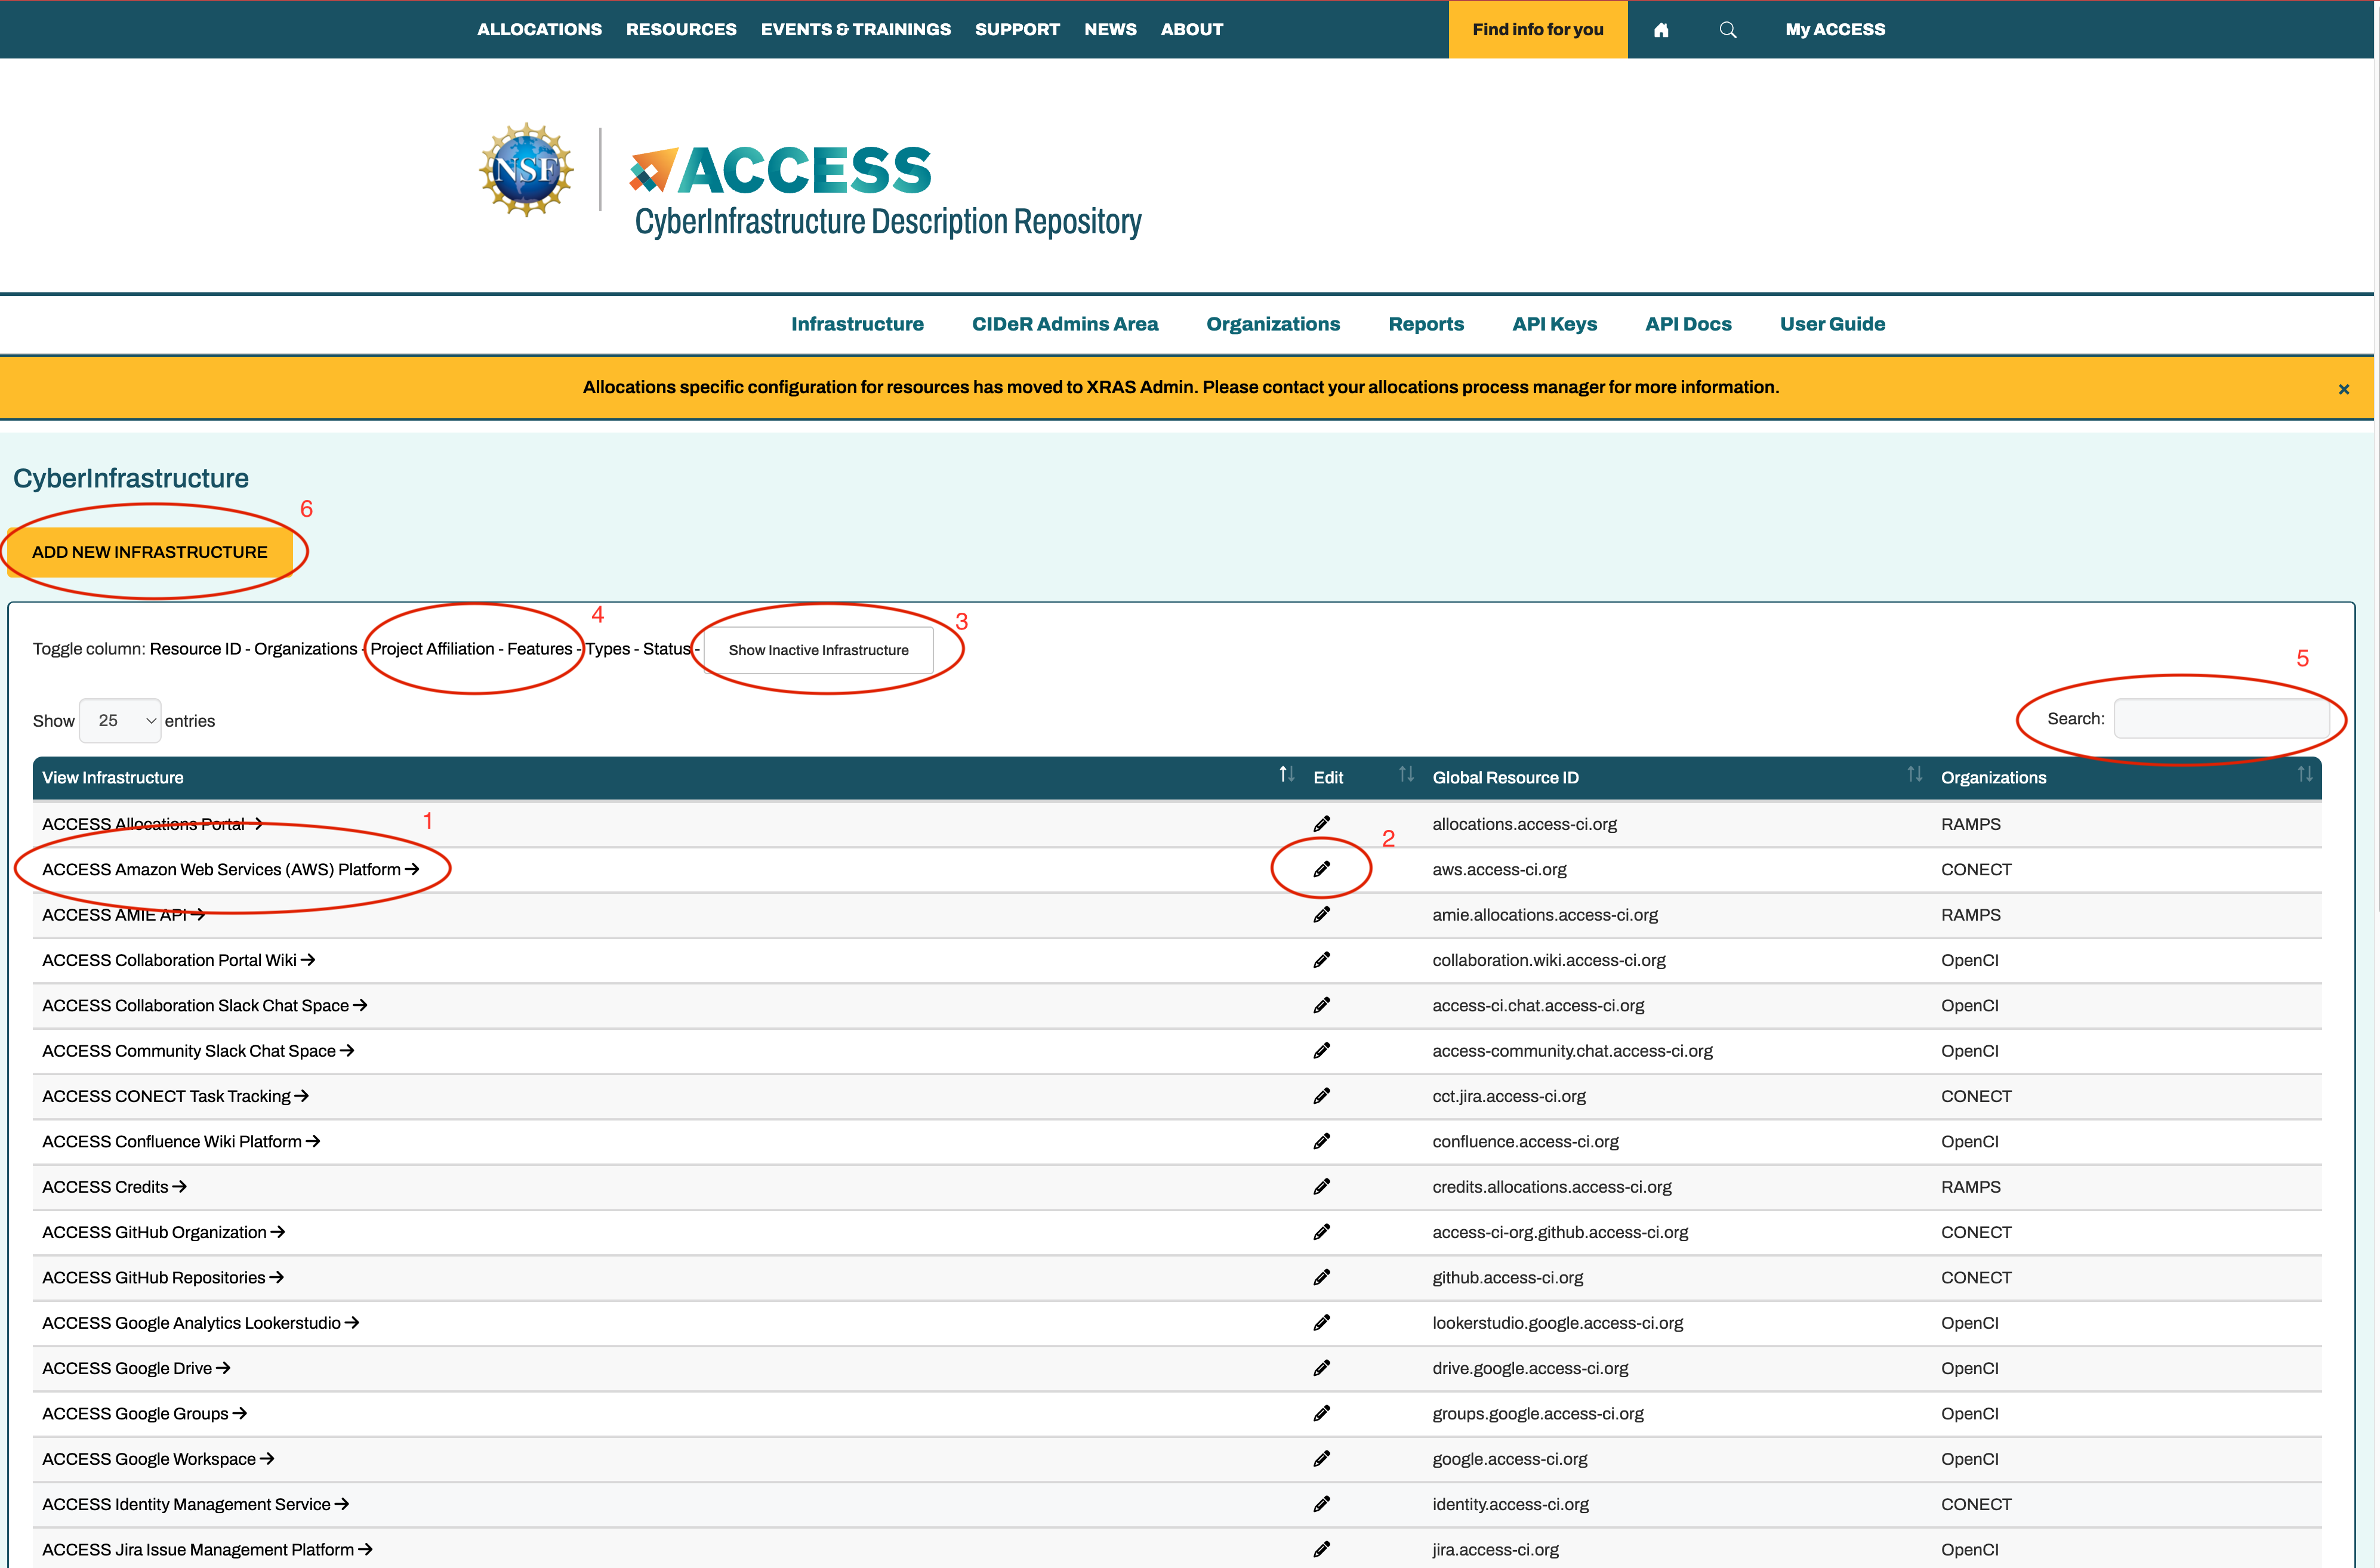Screen dimensions: 2380x1568
Task: Click ADD NEW INFRASTRUCTURE button
Action: pyautogui.click(x=150, y=552)
